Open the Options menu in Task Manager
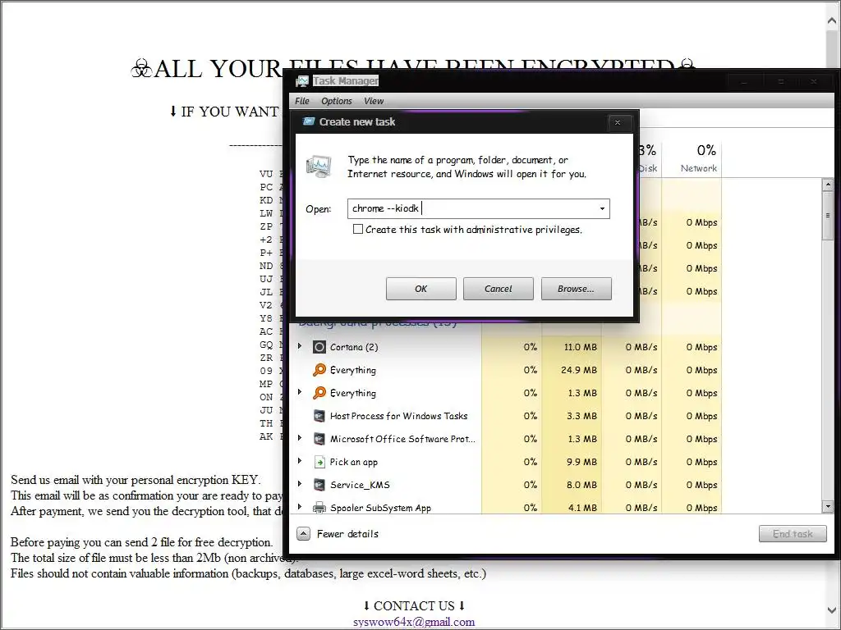Viewport: 841px width, 630px height. click(x=337, y=101)
